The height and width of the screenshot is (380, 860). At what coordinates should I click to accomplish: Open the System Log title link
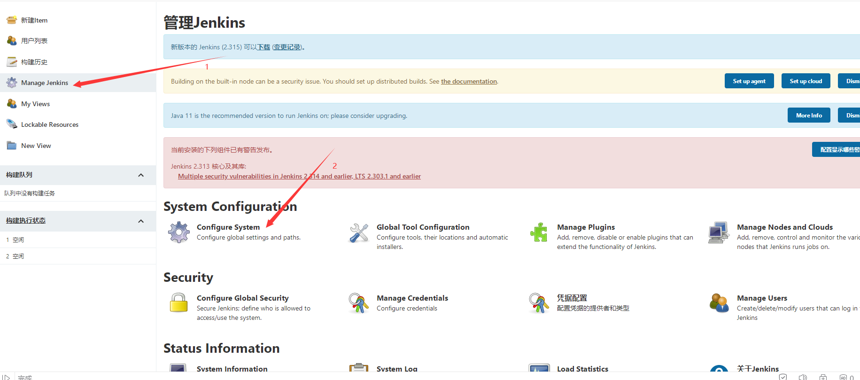(x=397, y=369)
